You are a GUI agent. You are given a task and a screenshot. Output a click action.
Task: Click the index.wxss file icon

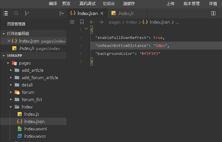pyautogui.click(x=20, y=136)
